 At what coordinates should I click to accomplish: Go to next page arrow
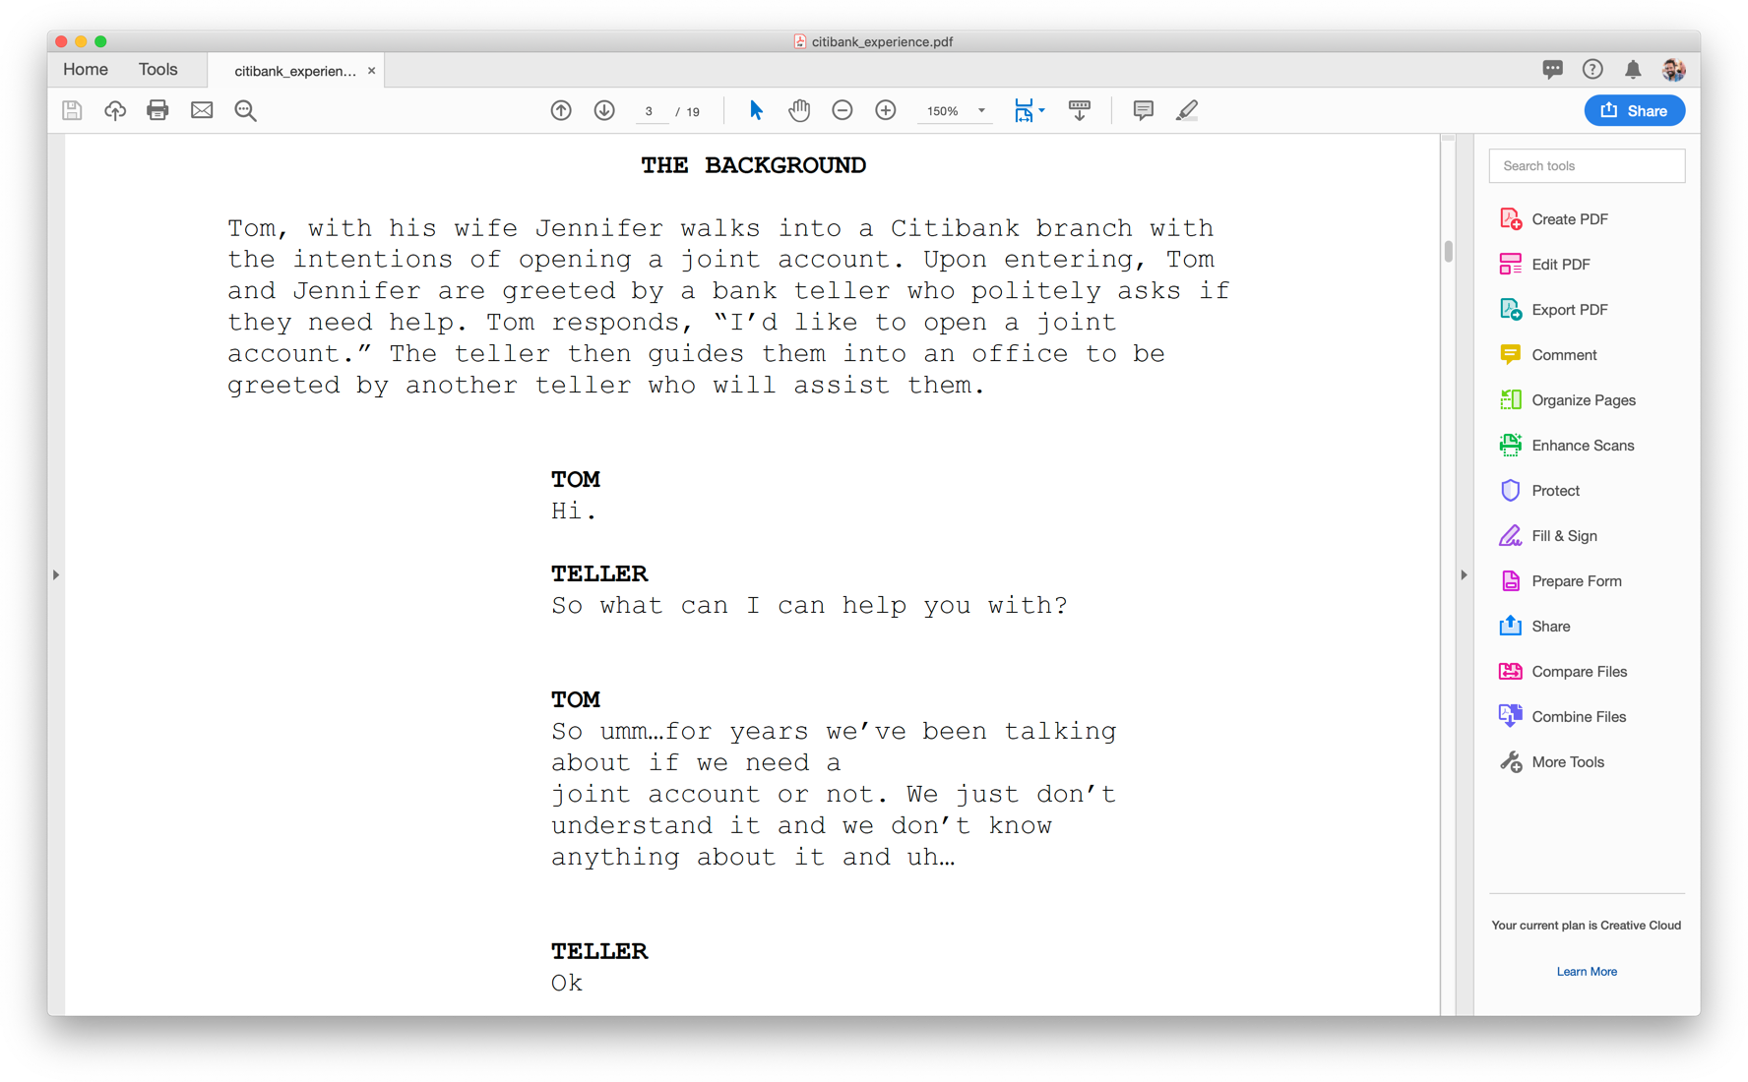604,110
